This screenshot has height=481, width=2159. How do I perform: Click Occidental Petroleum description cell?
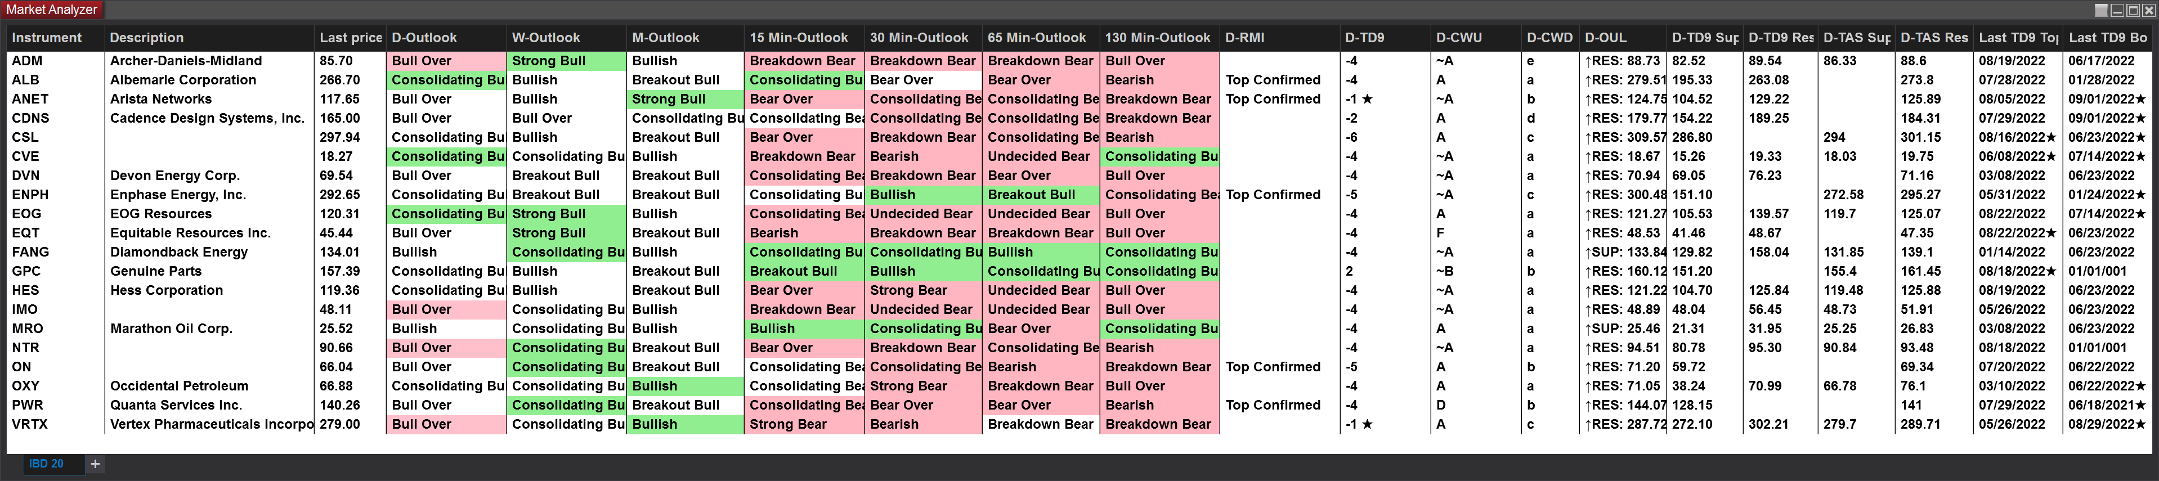[x=209, y=386]
